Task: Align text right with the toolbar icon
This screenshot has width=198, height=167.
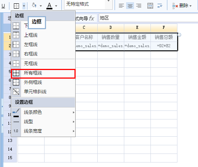Action: coord(138,6)
